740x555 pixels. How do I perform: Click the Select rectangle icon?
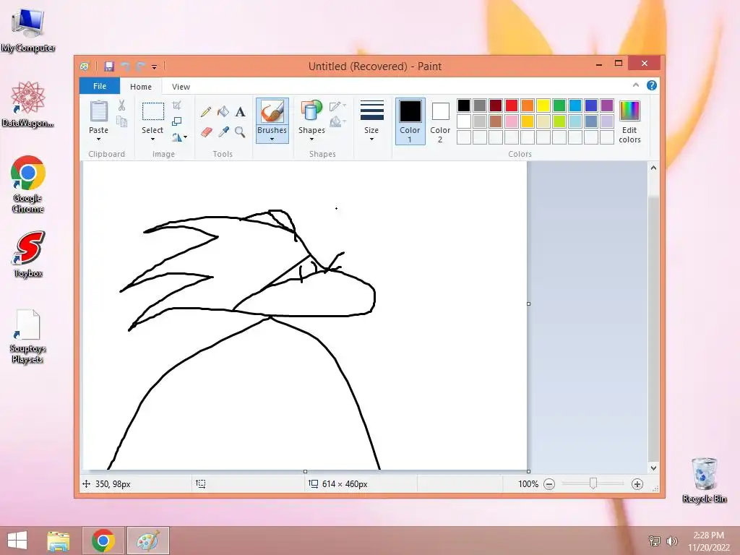[x=153, y=112]
